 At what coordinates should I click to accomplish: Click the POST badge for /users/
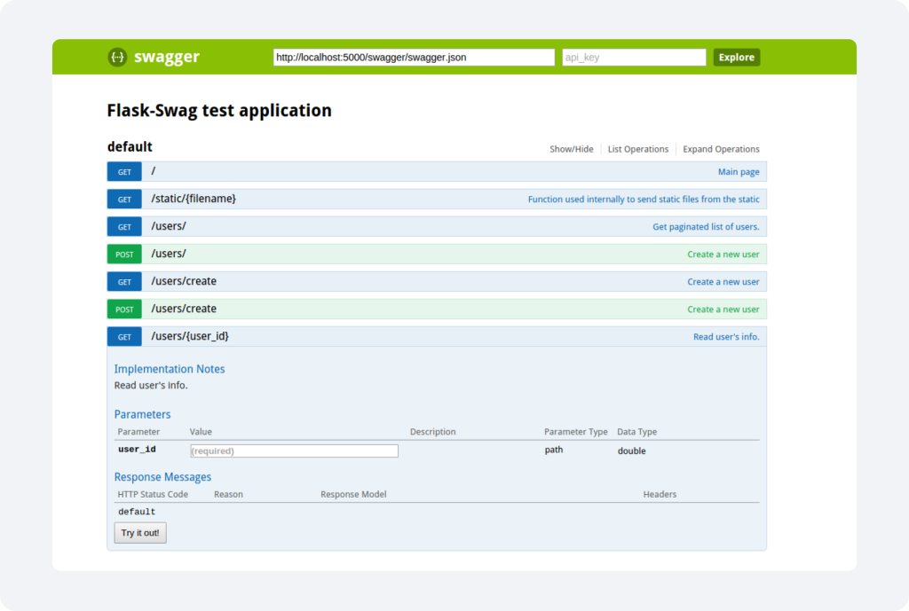click(x=124, y=255)
